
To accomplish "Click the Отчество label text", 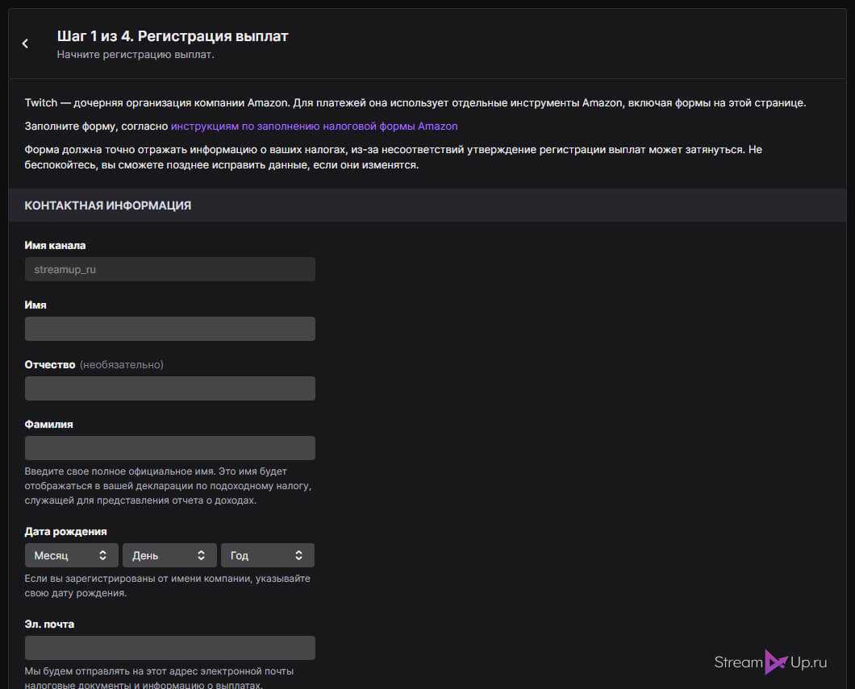I will click(x=50, y=365).
